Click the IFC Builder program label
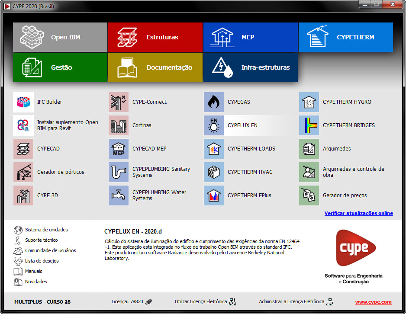Image resolution: width=406 pixels, height=314 pixels. click(50, 102)
